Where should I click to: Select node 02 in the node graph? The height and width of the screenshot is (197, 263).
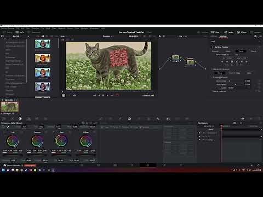pyautogui.click(x=190, y=62)
